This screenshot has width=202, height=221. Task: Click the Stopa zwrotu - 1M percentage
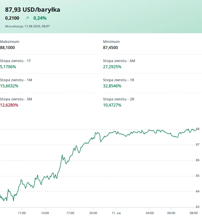tap(9, 86)
